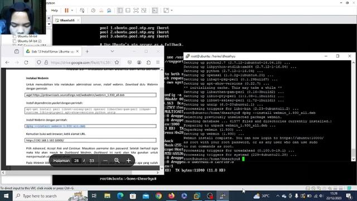Open the snapshot manager icon
The width and height of the screenshot is (357, 201).
(x=109, y=11)
